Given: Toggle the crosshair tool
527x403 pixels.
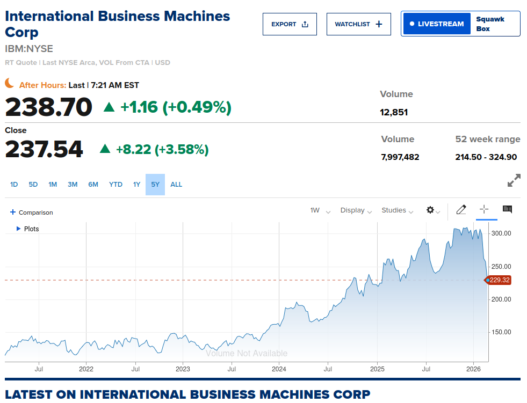Looking at the screenshot, I should [x=484, y=210].
